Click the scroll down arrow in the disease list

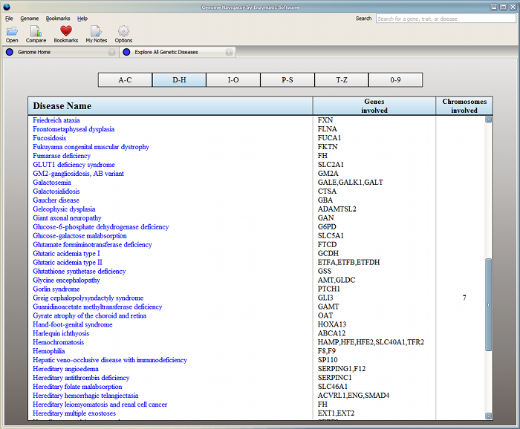point(489,416)
